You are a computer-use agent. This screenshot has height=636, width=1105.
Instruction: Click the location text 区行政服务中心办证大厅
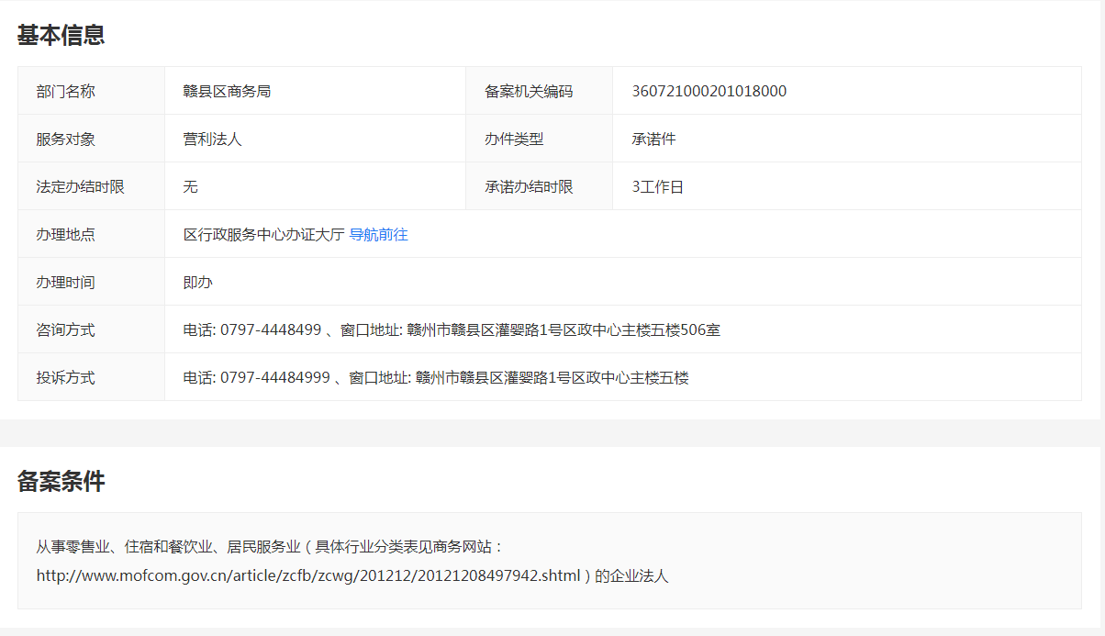(263, 235)
